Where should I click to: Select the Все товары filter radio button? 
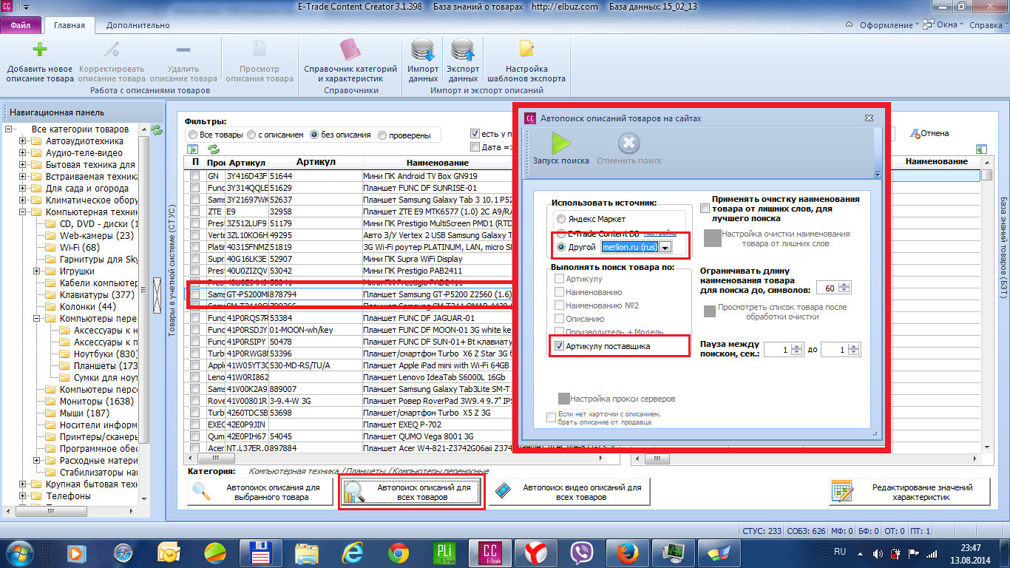pos(193,135)
